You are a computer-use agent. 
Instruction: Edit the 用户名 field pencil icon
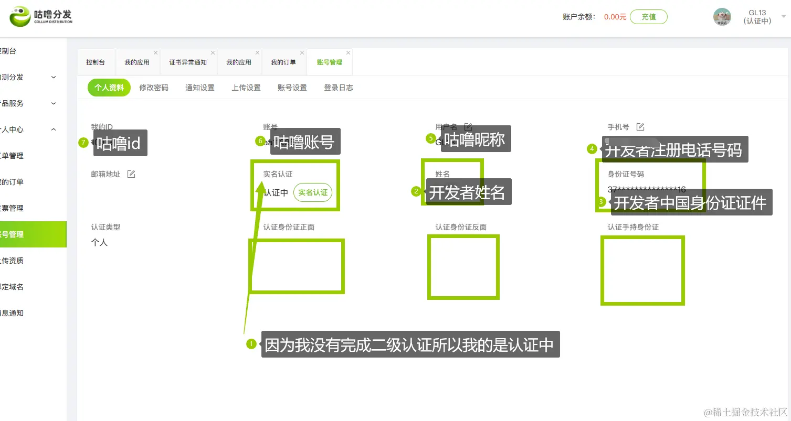click(x=467, y=126)
